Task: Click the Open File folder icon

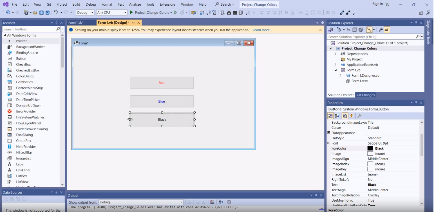Action: [x=35, y=13]
